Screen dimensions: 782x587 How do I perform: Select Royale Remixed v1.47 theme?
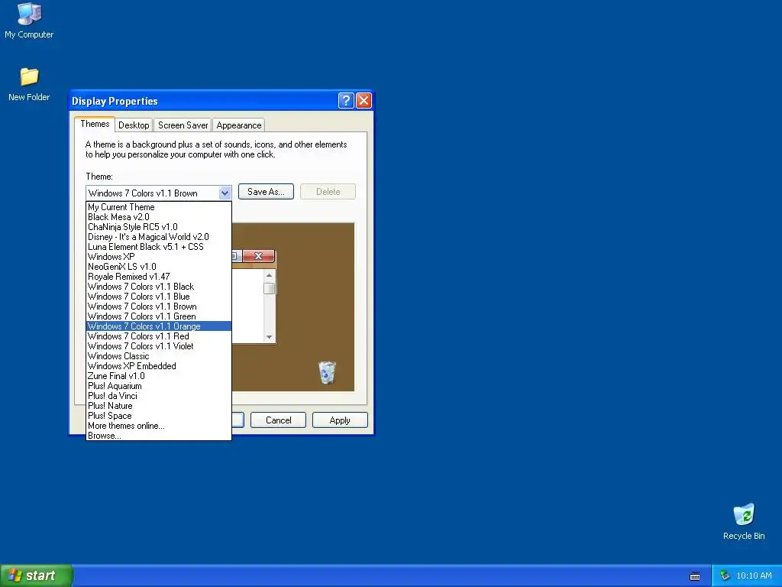(159, 277)
